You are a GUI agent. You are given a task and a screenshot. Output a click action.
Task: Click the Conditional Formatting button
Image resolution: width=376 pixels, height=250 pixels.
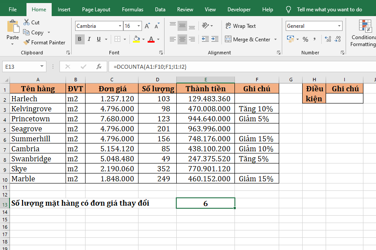click(363, 33)
